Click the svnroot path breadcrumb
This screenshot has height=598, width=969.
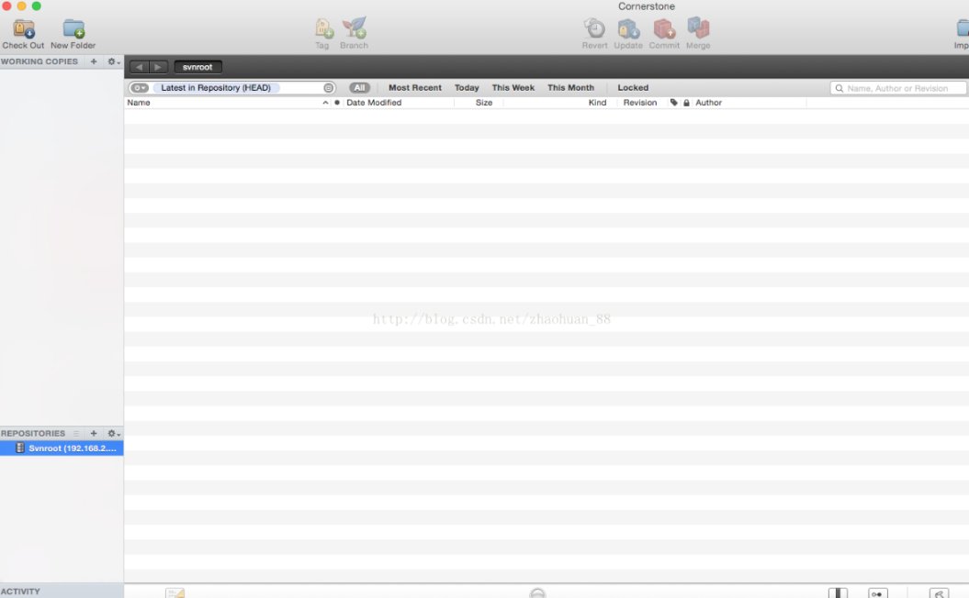click(197, 67)
